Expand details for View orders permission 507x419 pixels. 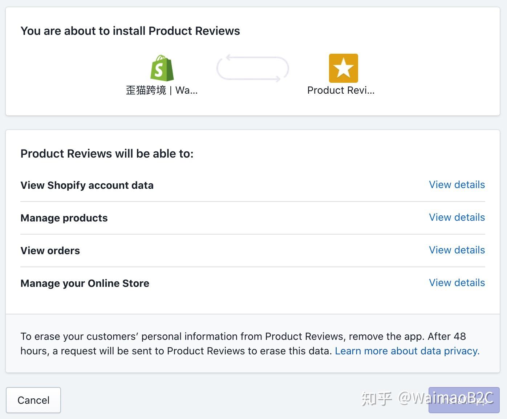coord(457,250)
